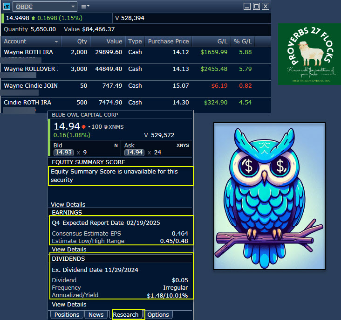Open View Details under Earnings
341x320 pixels.
coord(68,249)
